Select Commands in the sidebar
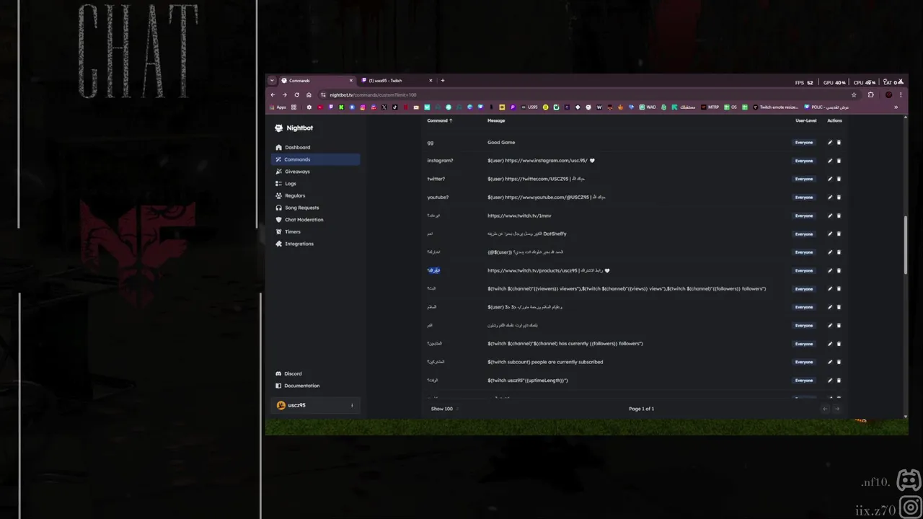The image size is (923, 519). pyautogui.click(x=315, y=159)
